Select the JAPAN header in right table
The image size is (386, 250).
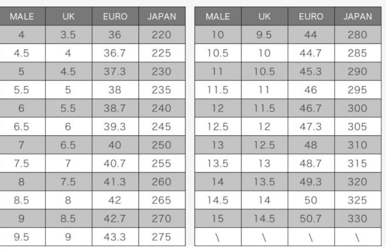(357, 17)
